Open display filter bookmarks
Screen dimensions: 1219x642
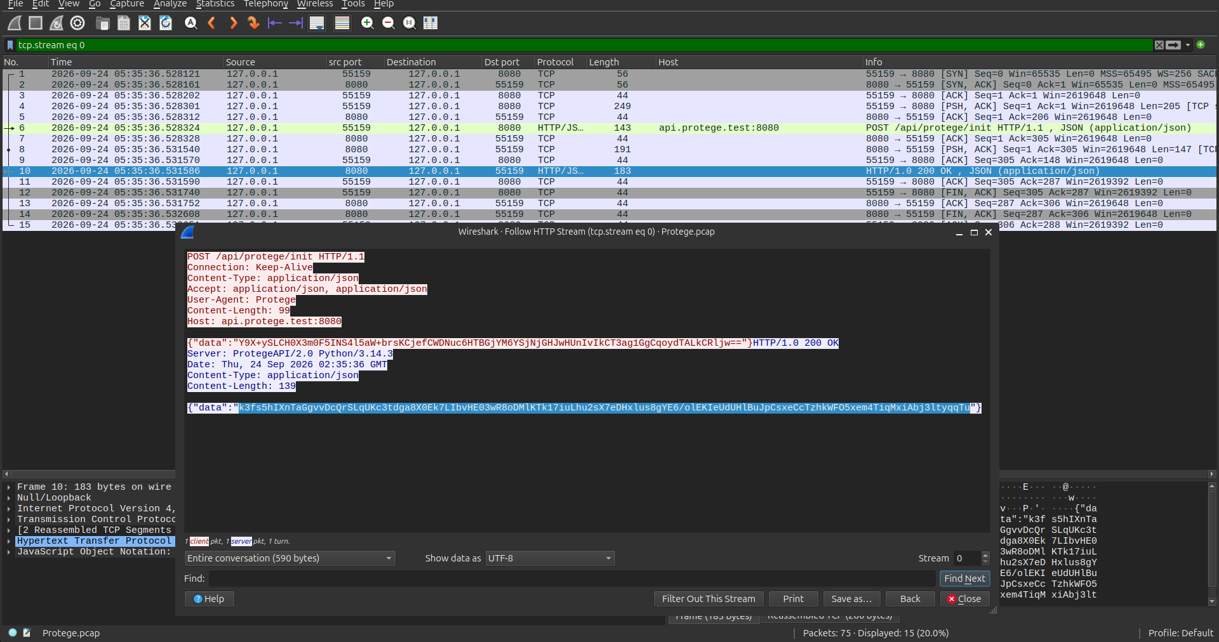coord(10,45)
